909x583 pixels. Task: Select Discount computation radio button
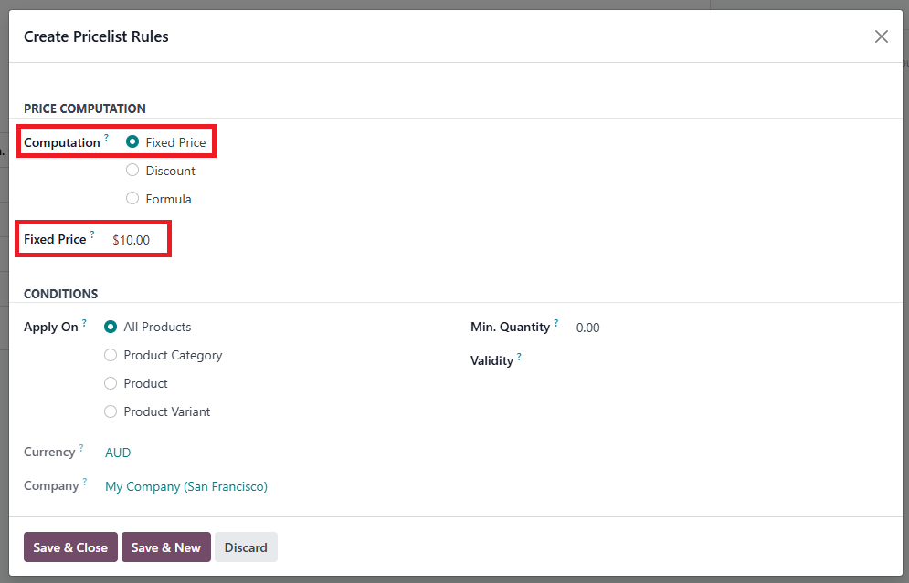(x=133, y=171)
